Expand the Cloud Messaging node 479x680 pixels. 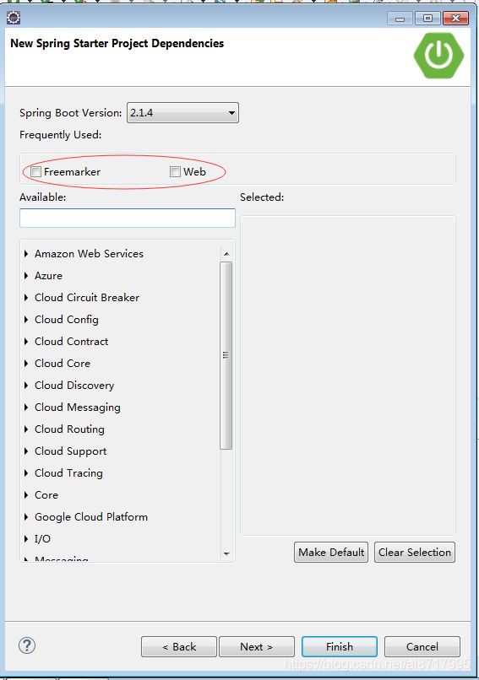(26, 407)
